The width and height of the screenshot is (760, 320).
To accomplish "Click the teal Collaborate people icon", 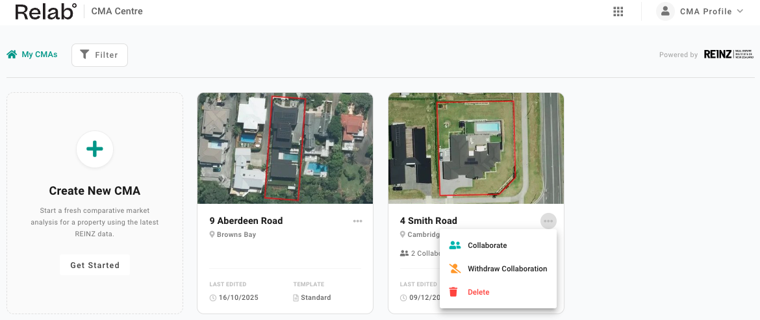I will pos(455,245).
